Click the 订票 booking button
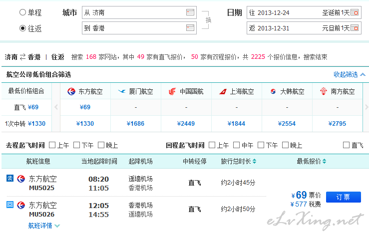 (344, 197)
